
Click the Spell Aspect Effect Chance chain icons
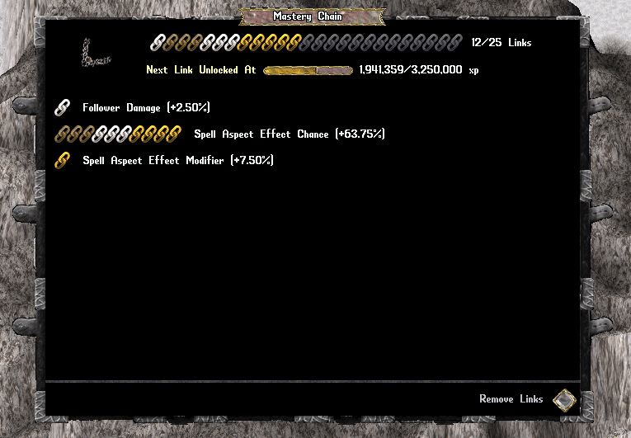[x=118, y=134]
